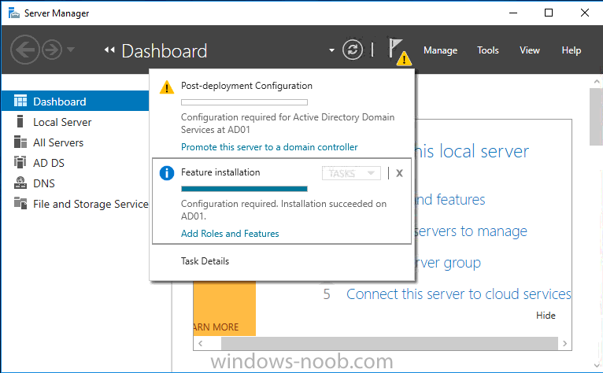Dismiss the Feature installation notification
Screen dimensions: 603x373
(x=400, y=173)
